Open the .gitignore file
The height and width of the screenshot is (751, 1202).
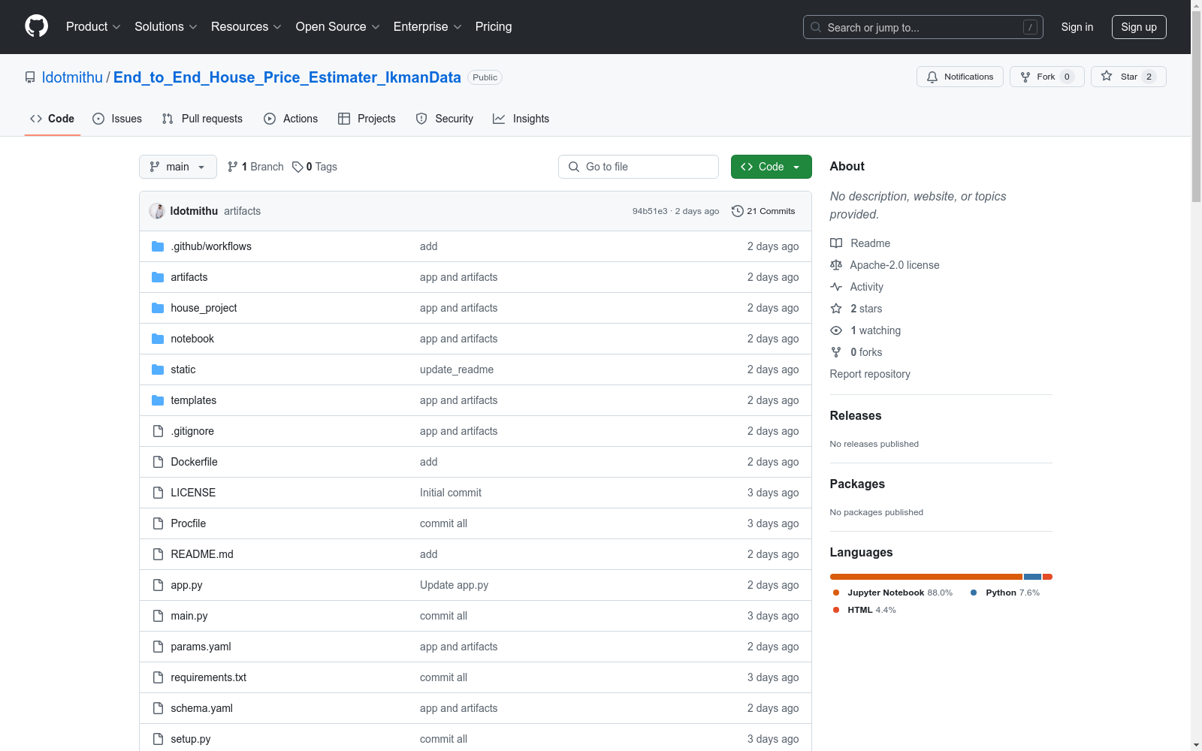[x=192, y=431]
